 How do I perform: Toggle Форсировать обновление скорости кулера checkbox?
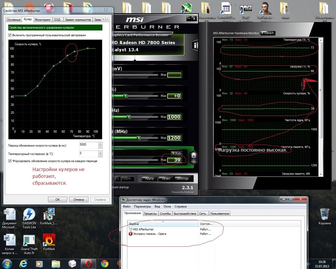[x=10, y=161]
